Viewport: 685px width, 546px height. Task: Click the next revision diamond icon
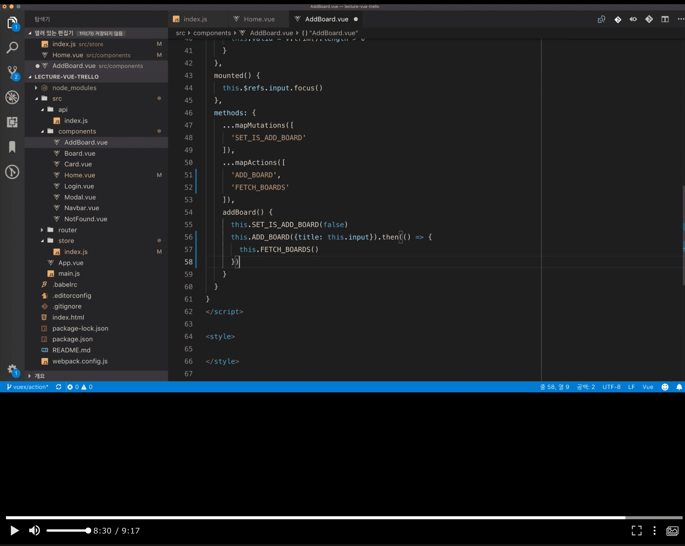pos(649,19)
